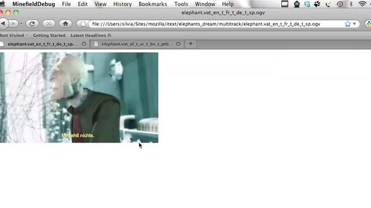Viewport: 371px width, 208px height.
Task: Open the Getting Started bookmark
Action: 49,35
